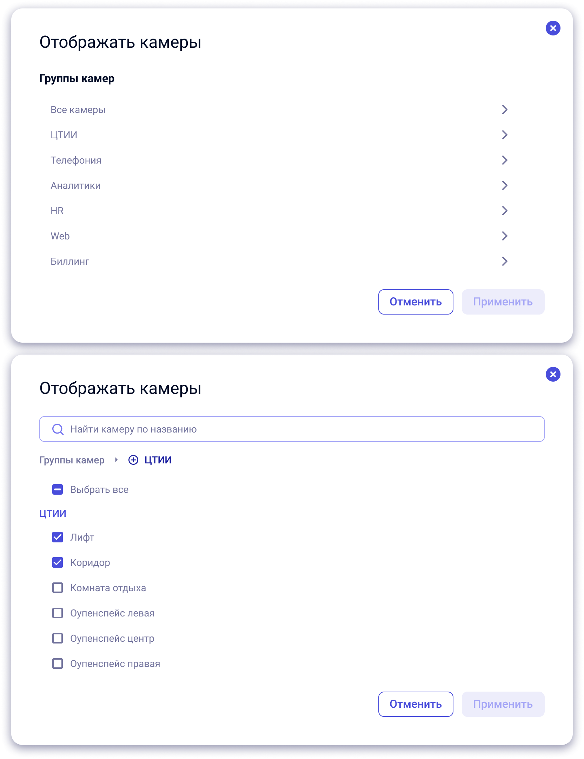Click the plus circle icon beside ЦТИИ
The width and height of the screenshot is (584, 759).
tap(133, 460)
